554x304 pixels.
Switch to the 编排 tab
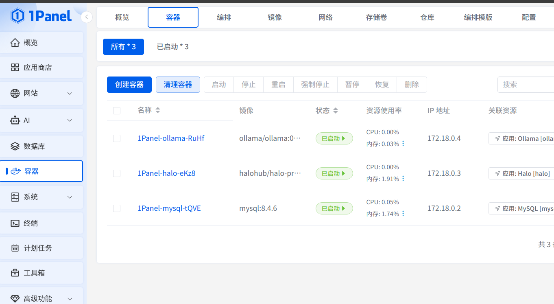[x=224, y=17]
